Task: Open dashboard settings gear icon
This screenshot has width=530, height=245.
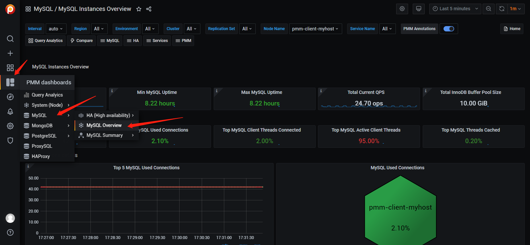Action: [x=402, y=9]
